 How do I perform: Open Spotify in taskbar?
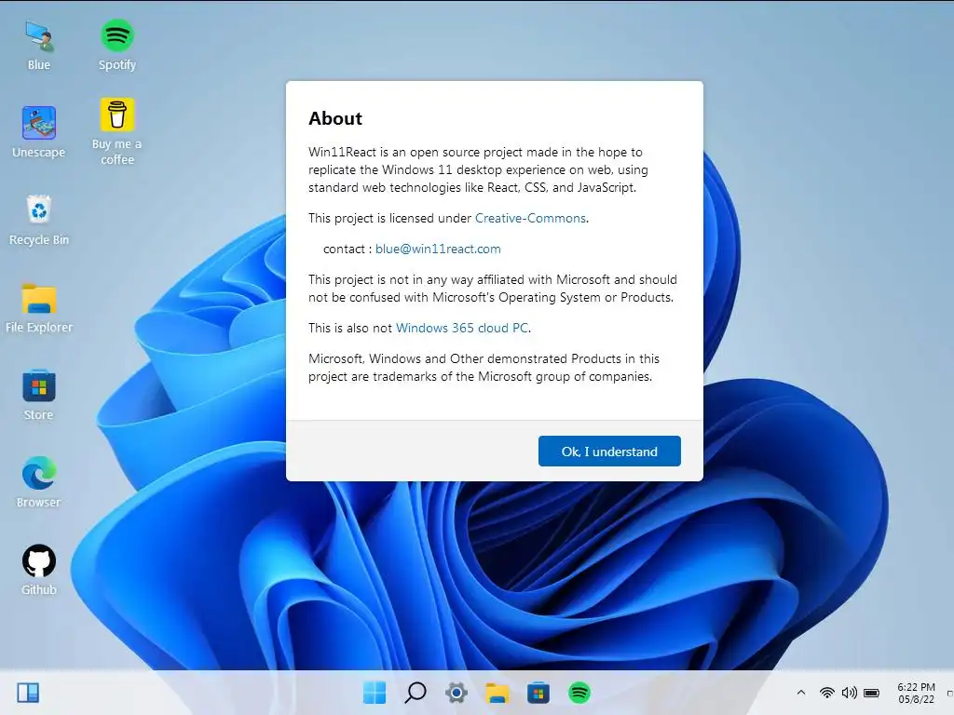pos(579,693)
